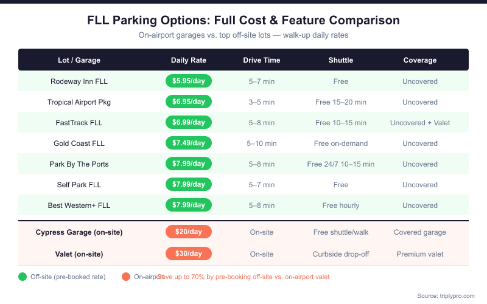487x304 pixels.
Task: Click the $20/day Cypress Garage badge
Action: 189,232
